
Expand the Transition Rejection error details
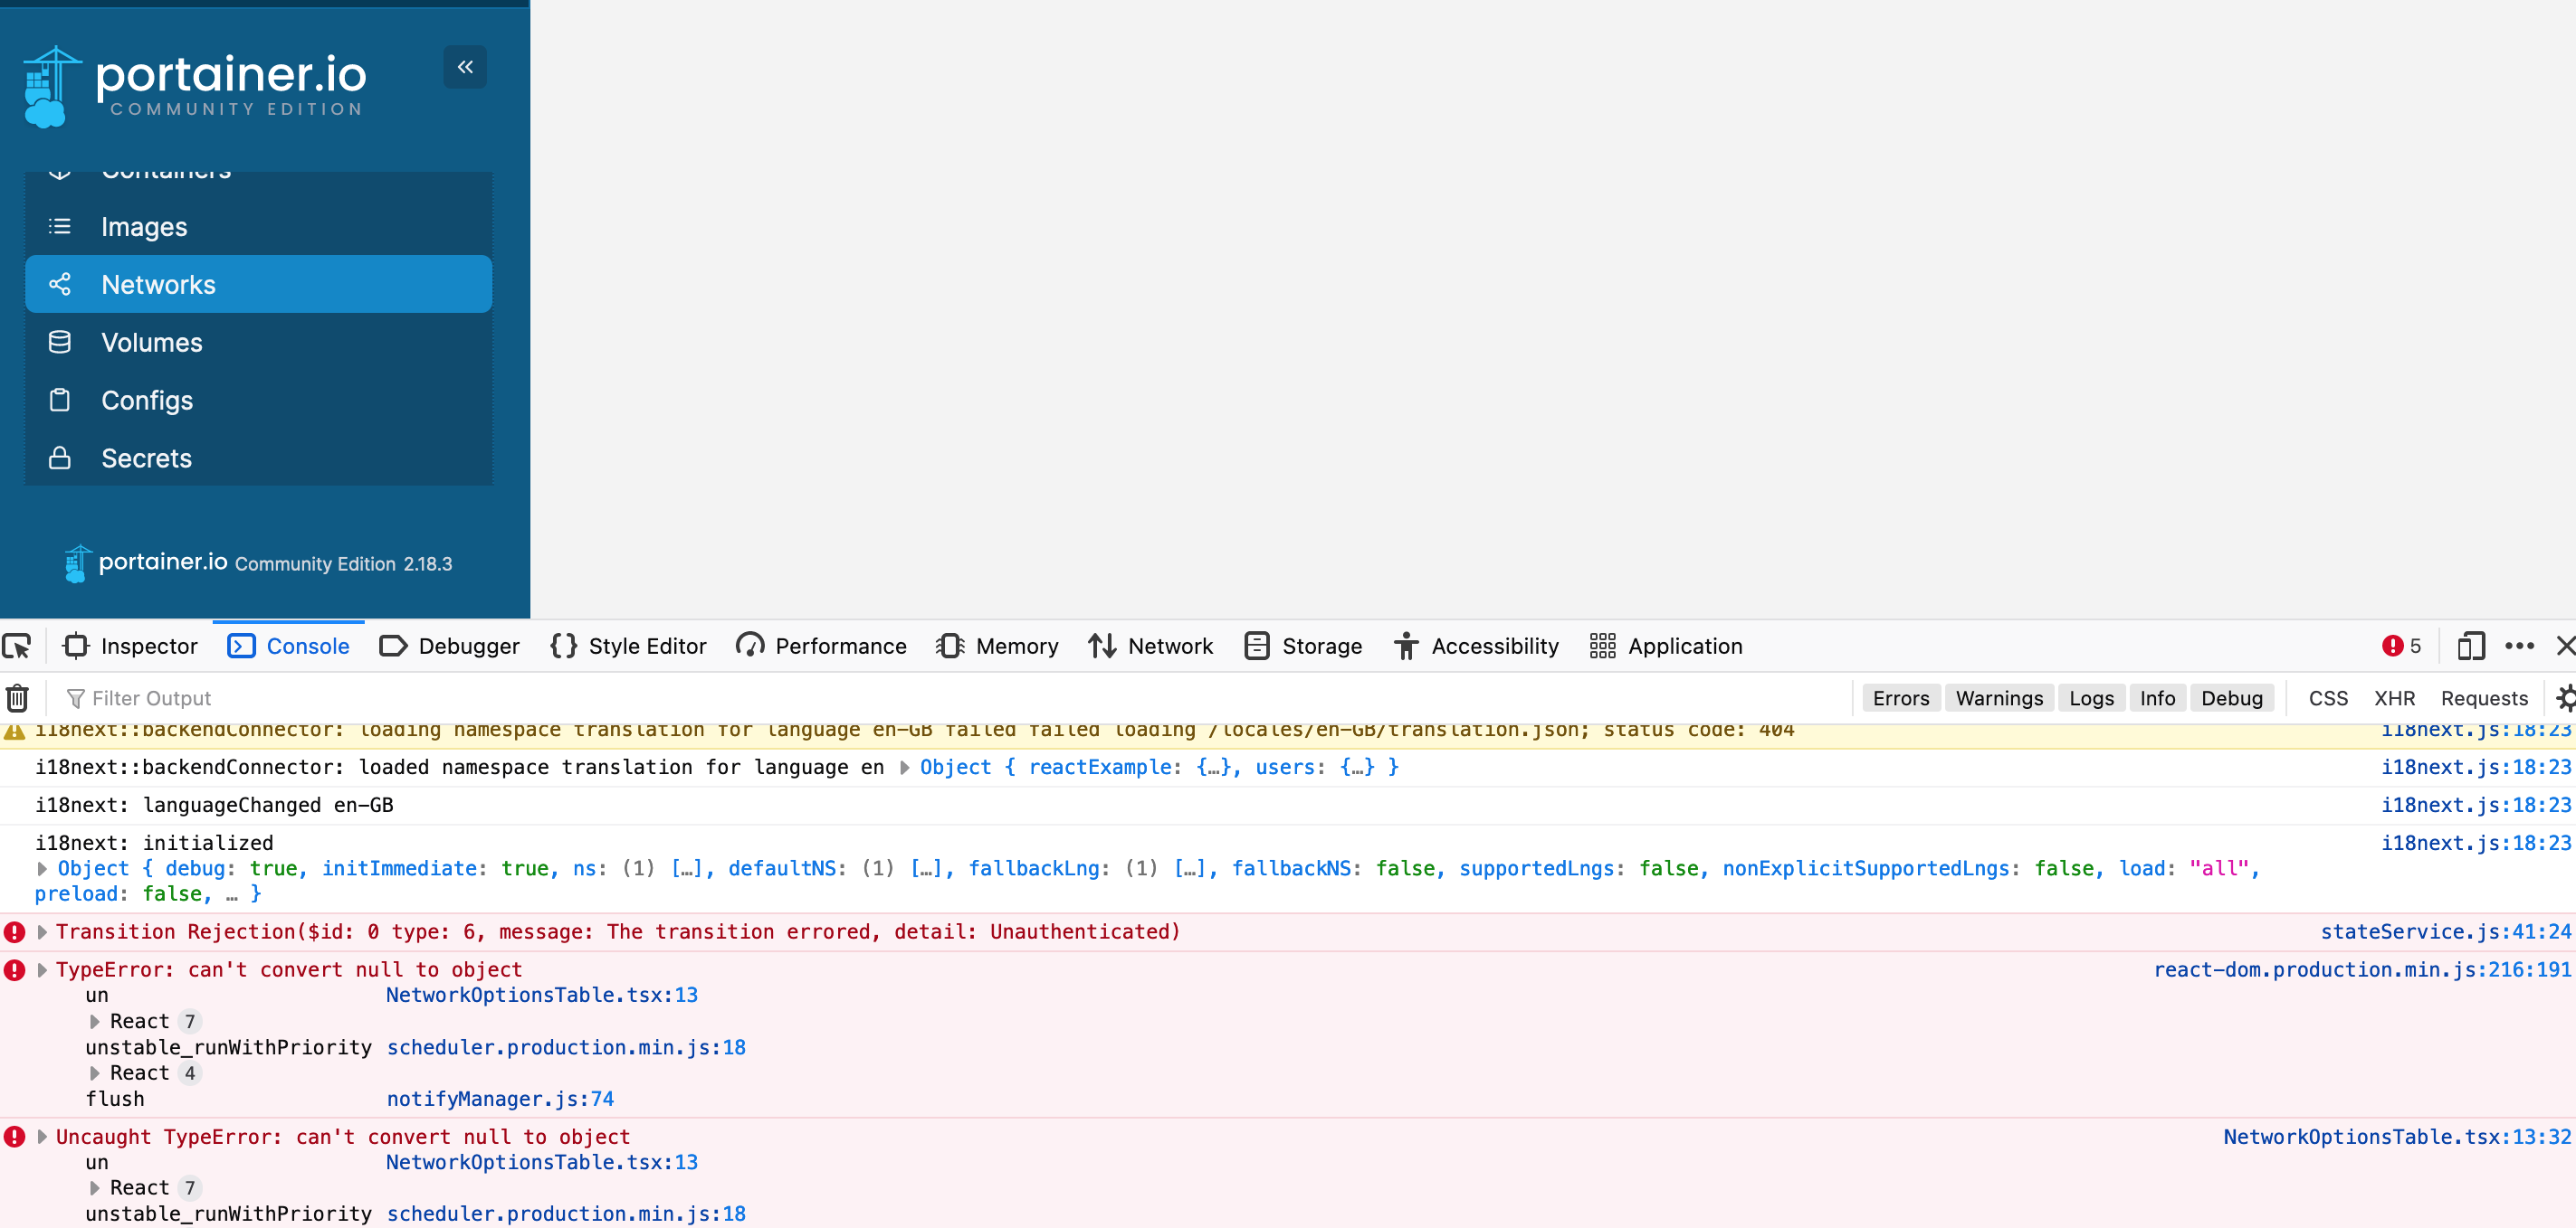point(42,930)
